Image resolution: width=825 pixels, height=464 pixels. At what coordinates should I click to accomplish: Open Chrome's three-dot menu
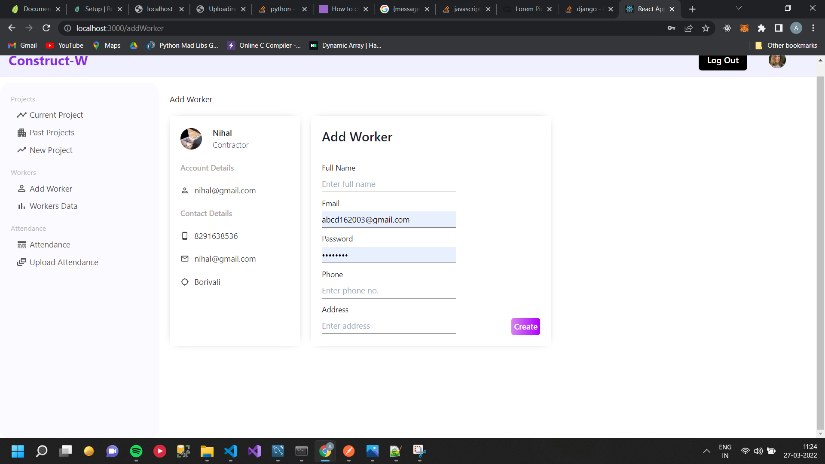point(813,28)
